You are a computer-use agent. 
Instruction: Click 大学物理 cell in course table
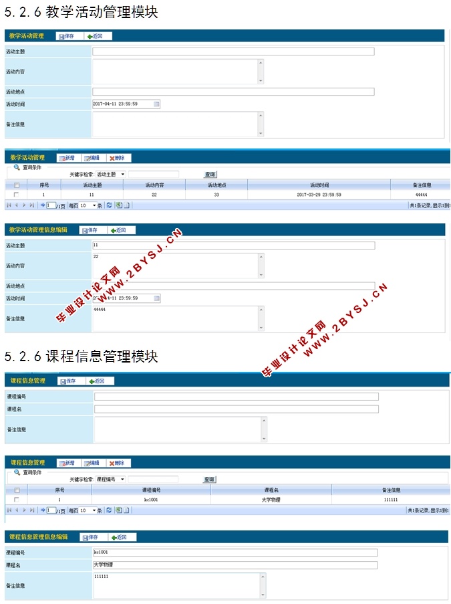click(271, 500)
